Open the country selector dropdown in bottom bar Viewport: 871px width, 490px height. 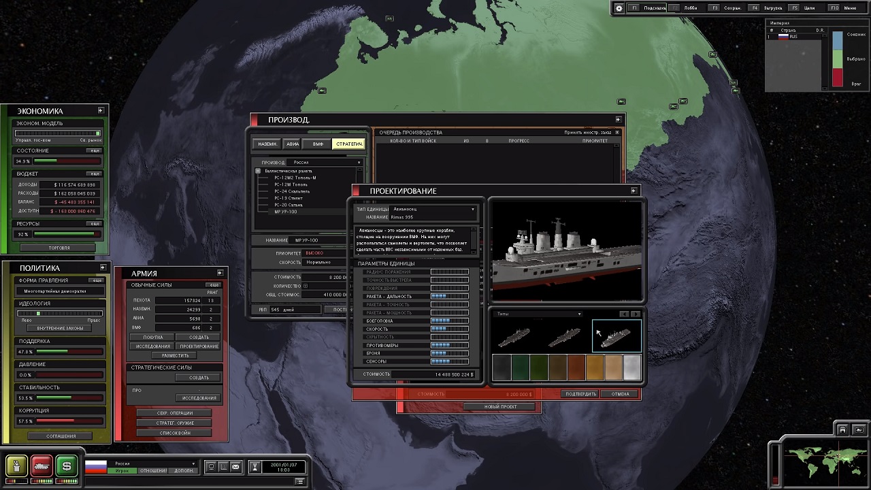(x=154, y=463)
